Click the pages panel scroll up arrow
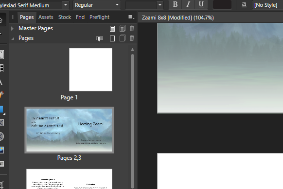 click(x=132, y=50)
